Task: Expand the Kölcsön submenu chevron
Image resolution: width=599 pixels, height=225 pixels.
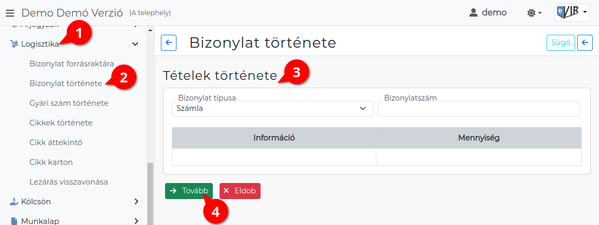Action: point(136,201)
